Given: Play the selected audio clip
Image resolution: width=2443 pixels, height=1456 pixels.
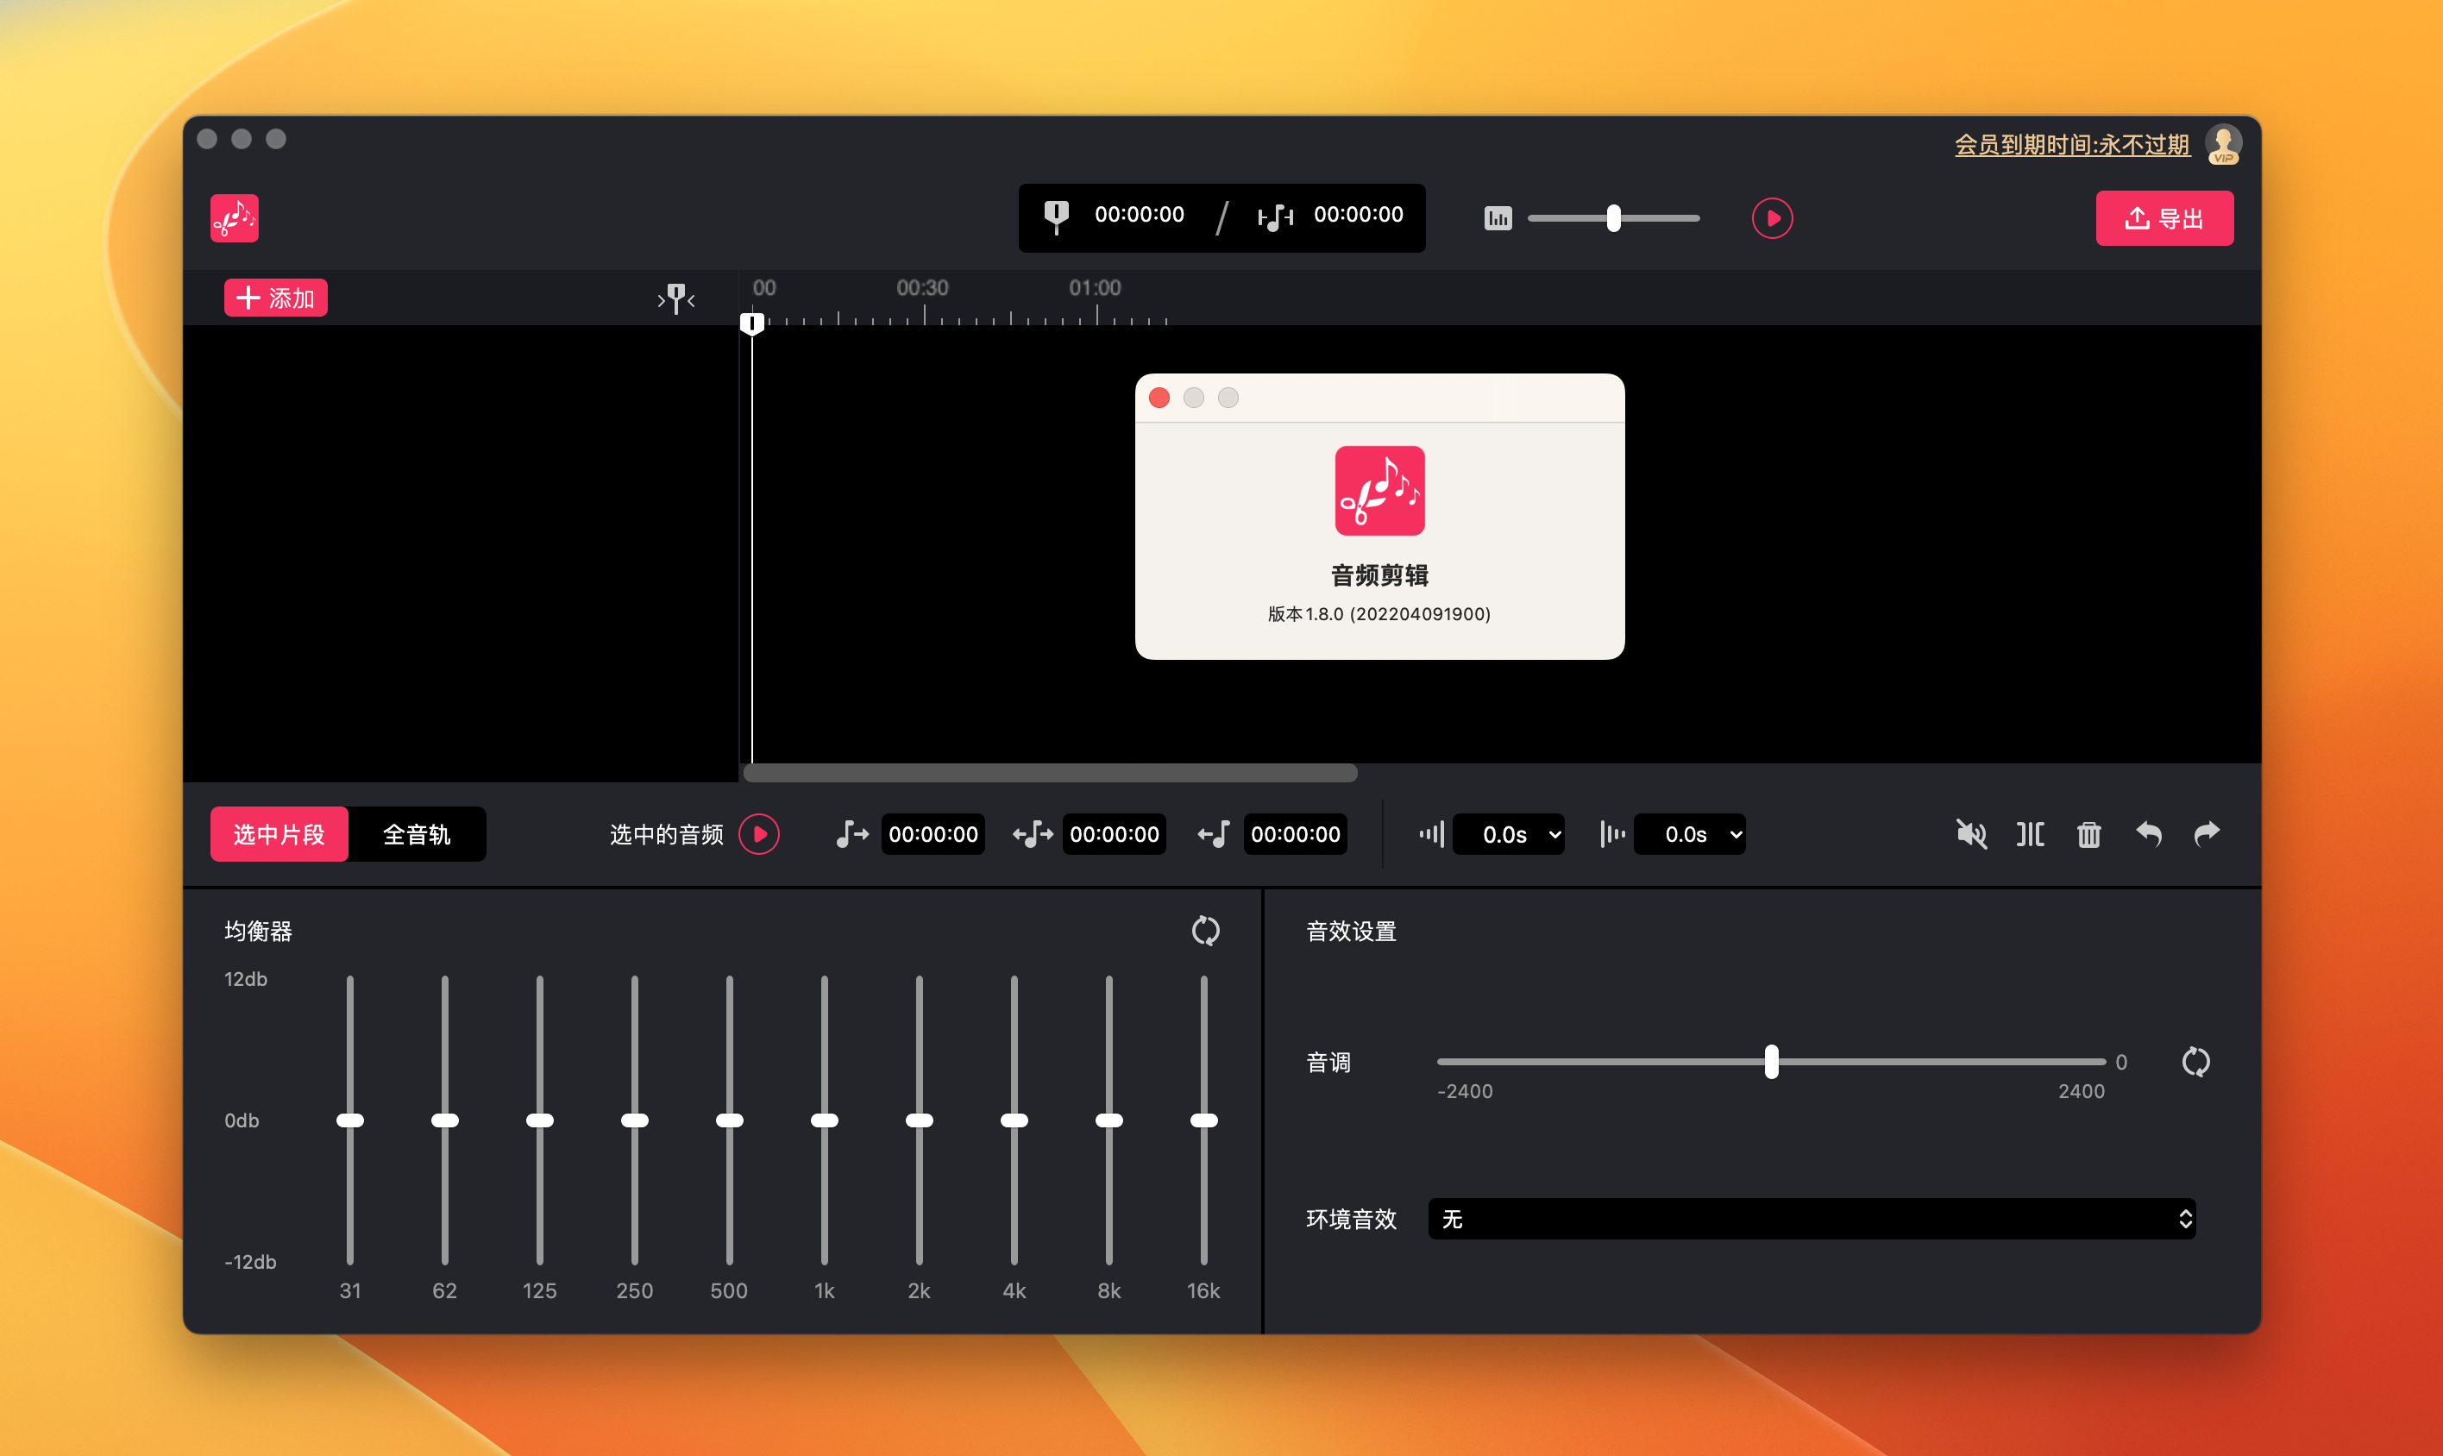Looking at the screenshot, I should point(759,834).
